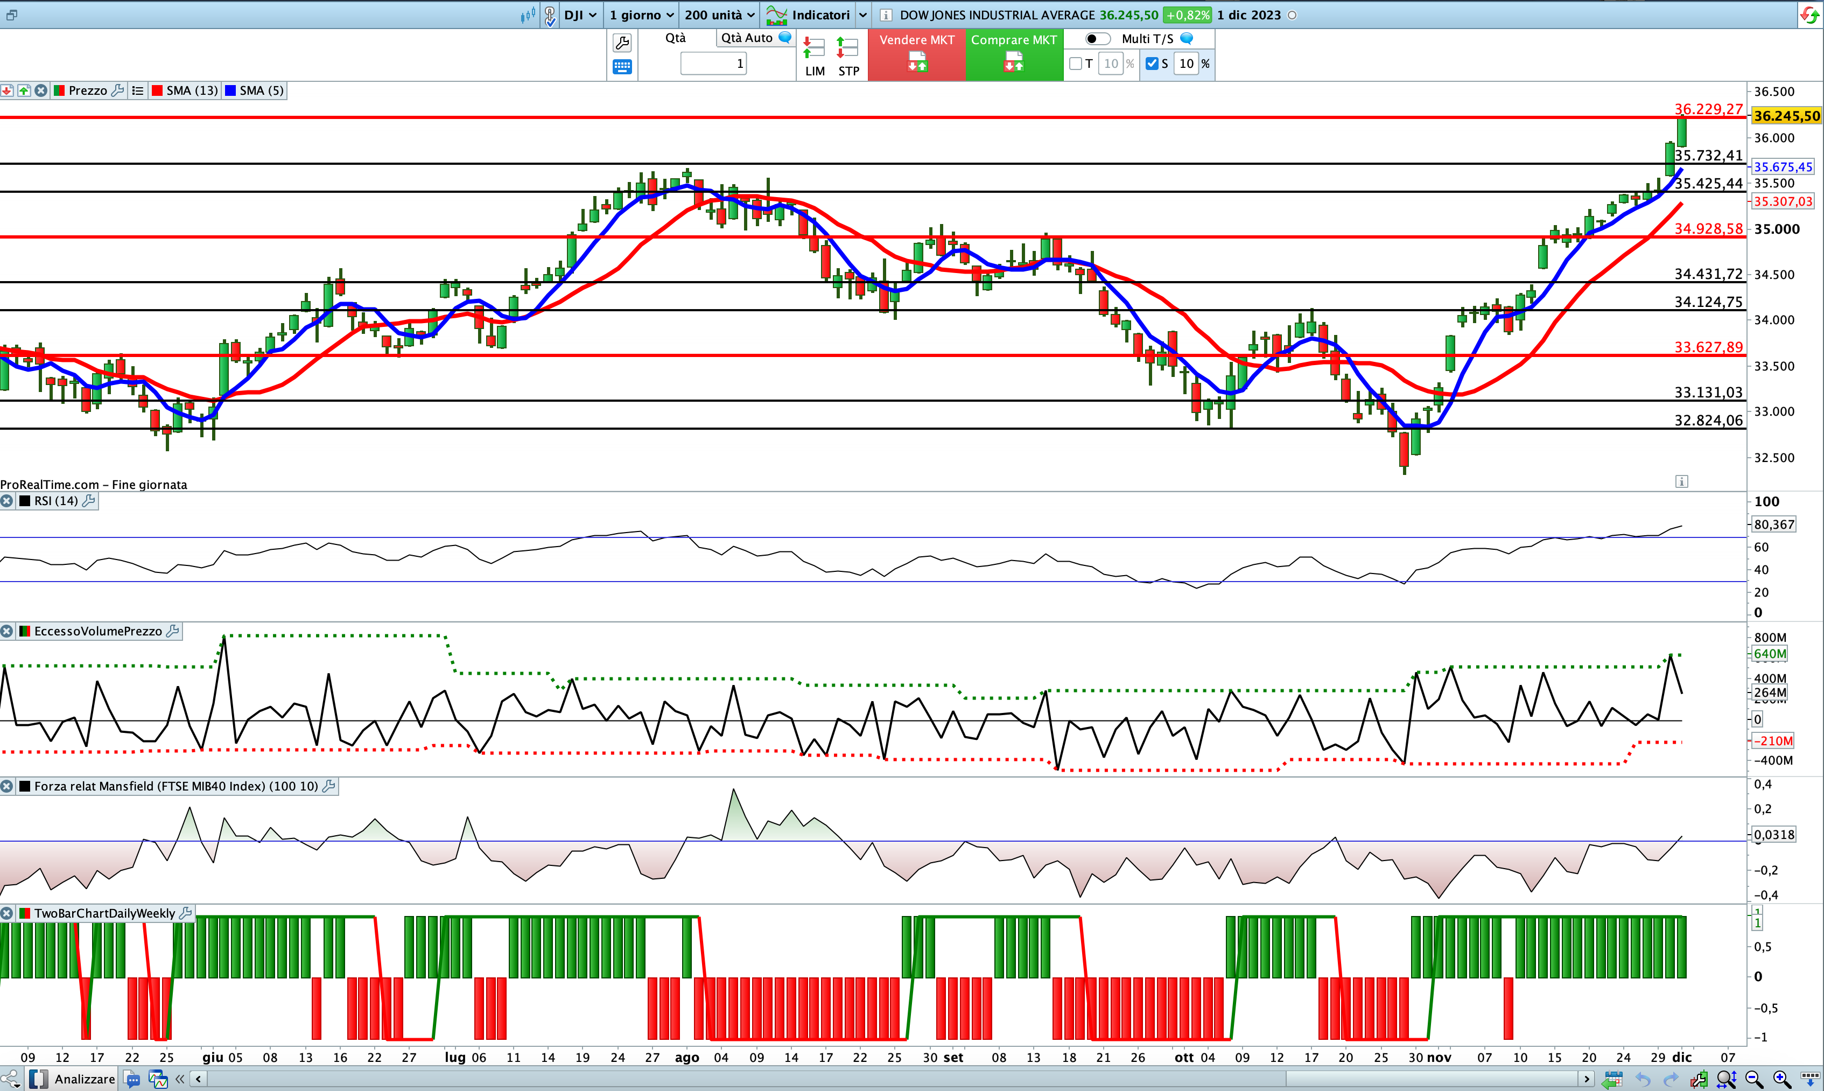Image resolution: width=1824 pixels, height=1091 pixels.
Task: Open the chart style candlestick icon
Action: (528, 16)
